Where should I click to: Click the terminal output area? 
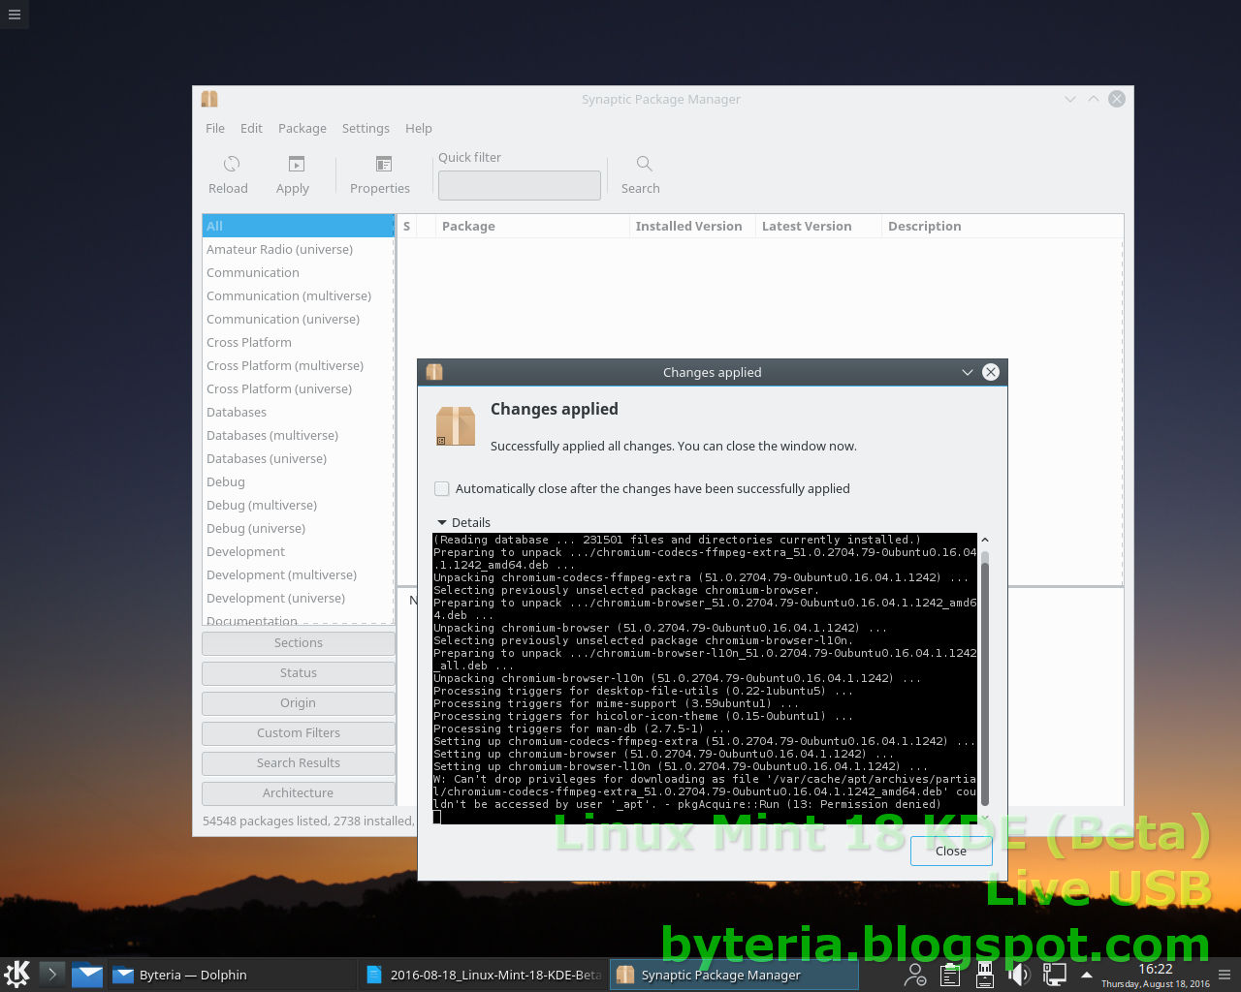[705, 678]
